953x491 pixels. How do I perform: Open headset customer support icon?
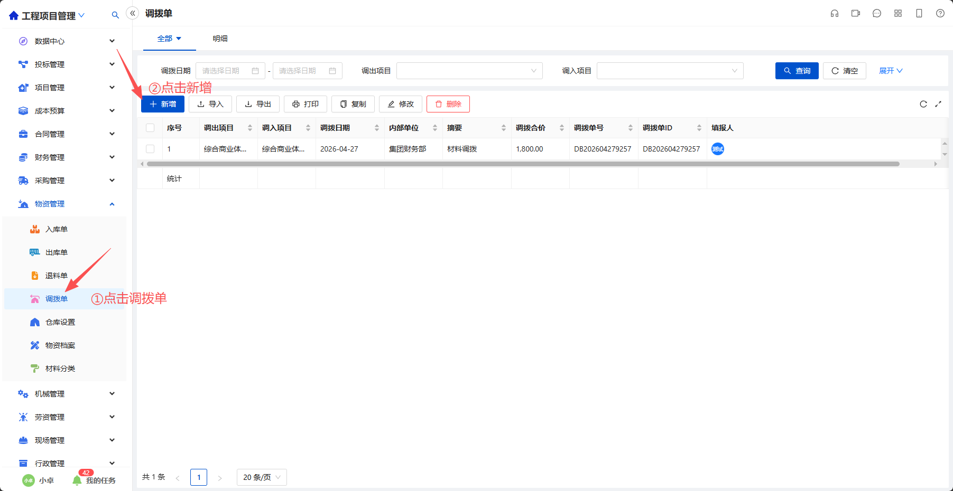(x=835, y=13)
